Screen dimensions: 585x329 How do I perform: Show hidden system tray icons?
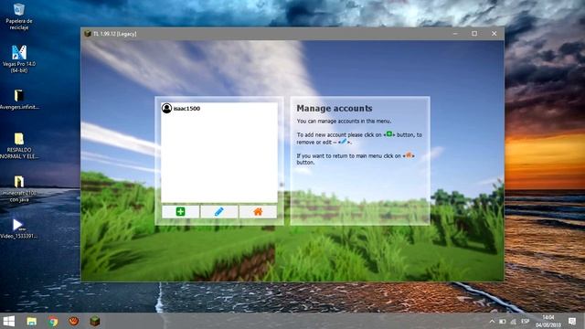coord(492,321)
